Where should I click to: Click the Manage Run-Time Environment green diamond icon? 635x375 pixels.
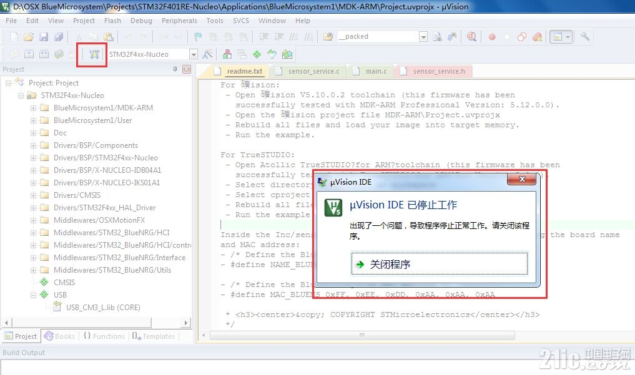click(x=257, y=54)
